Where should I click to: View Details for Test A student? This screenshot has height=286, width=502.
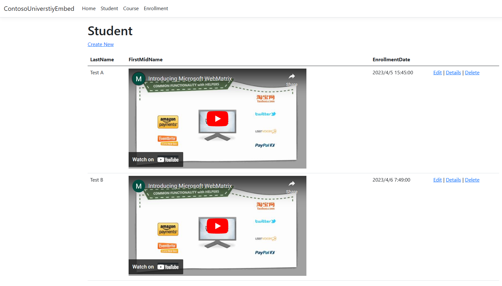pos(453,73)
